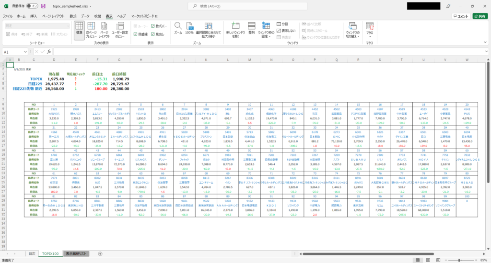491x263 pixels.
Task: Select the 標準 (Normal) view icon
Action: pos(79,29)
